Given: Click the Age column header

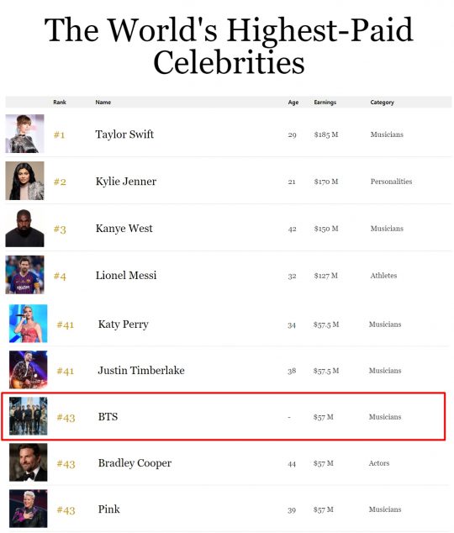Looking at the screenshot, I should coord(293,102).
